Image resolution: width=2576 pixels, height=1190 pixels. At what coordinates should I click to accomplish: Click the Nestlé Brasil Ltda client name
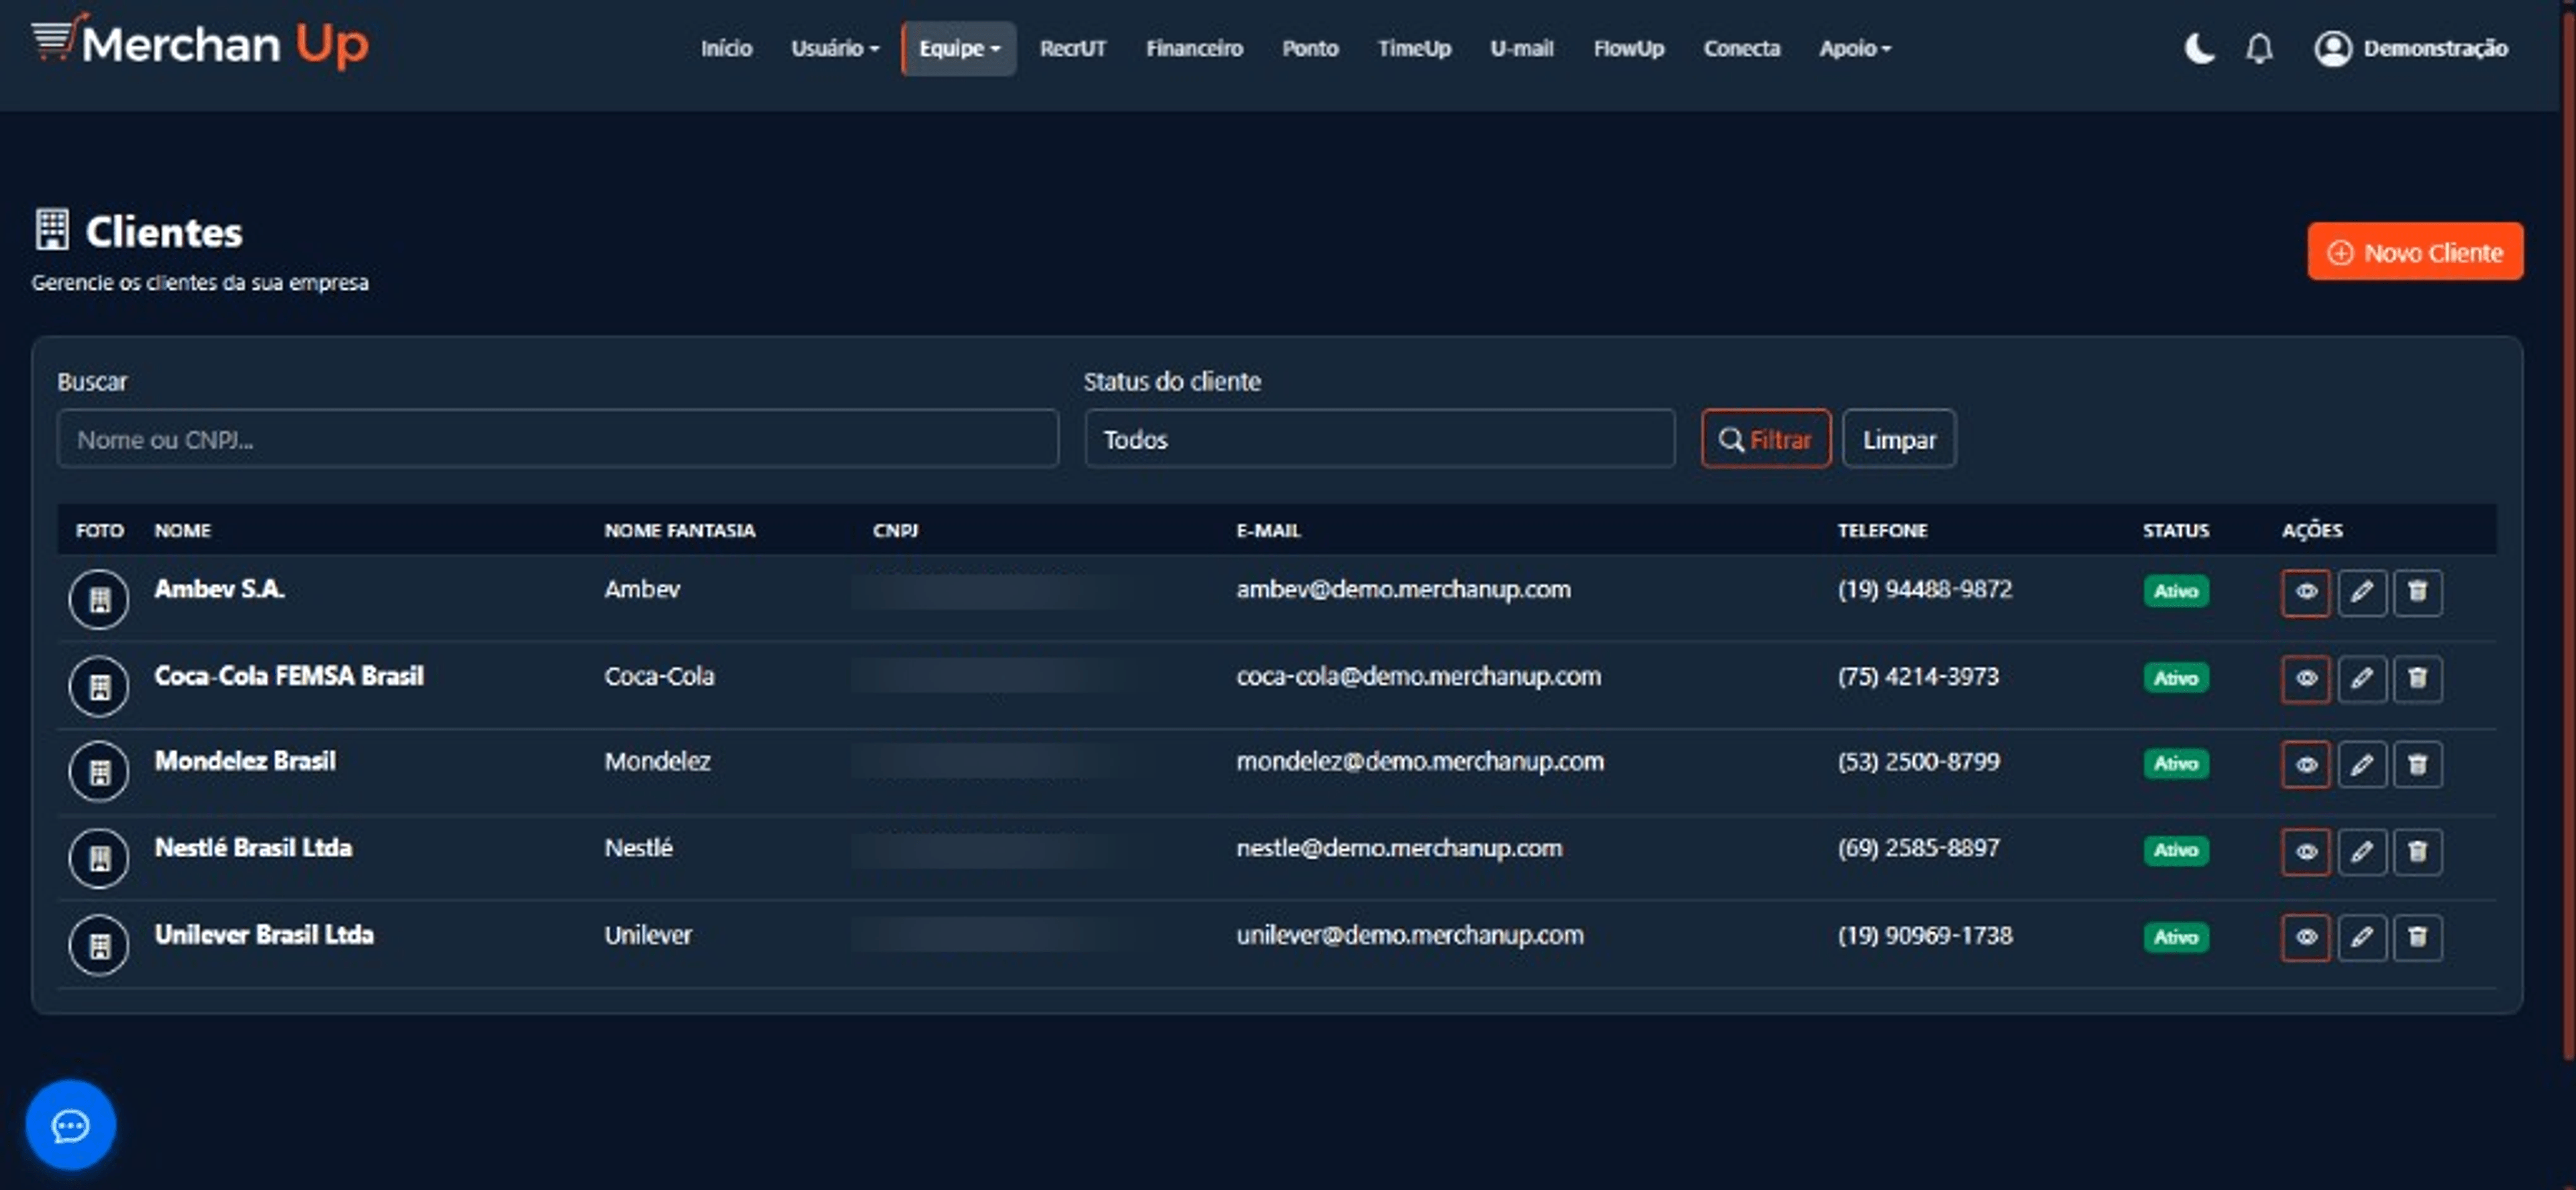click(253, 848)
